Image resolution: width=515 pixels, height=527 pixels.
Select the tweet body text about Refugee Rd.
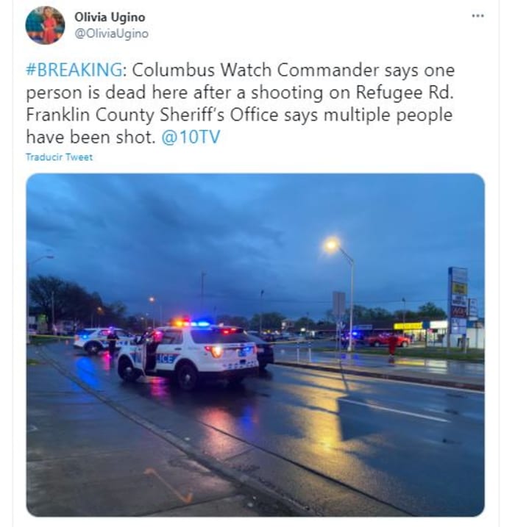click(x=241, y=104)
